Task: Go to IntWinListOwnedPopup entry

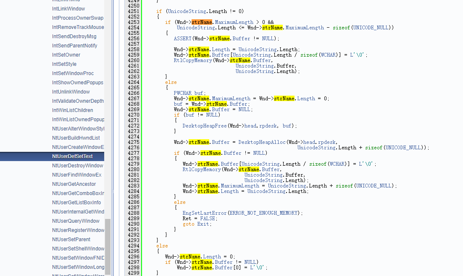Action: (x=78, y=120)
